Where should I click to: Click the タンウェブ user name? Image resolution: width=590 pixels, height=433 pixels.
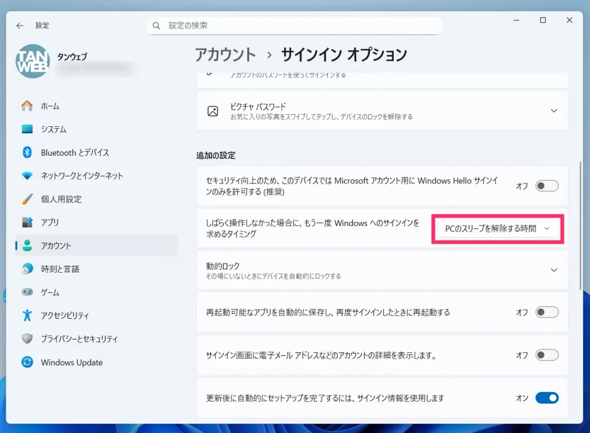pyautogui.click(x=72, y=57)
